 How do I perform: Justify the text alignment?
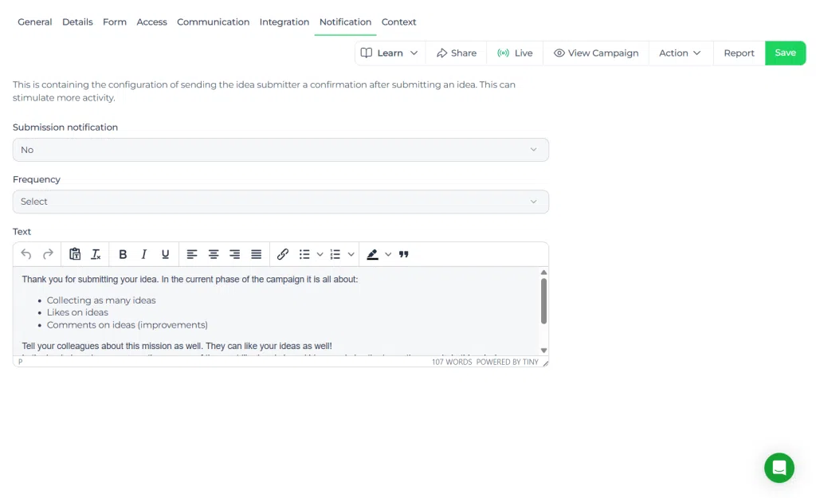tap(256, 254)
